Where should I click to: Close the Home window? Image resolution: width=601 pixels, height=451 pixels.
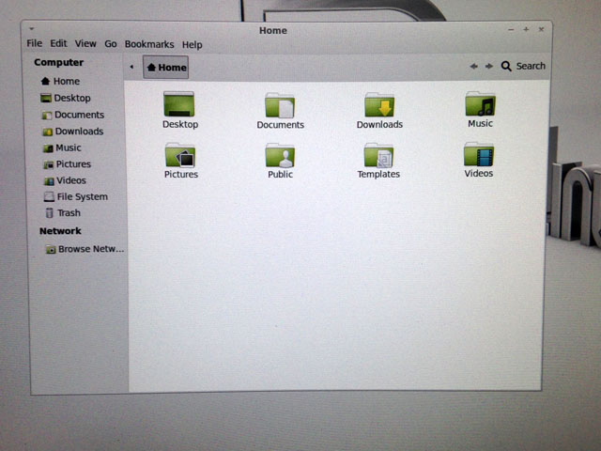coord(541,29)
